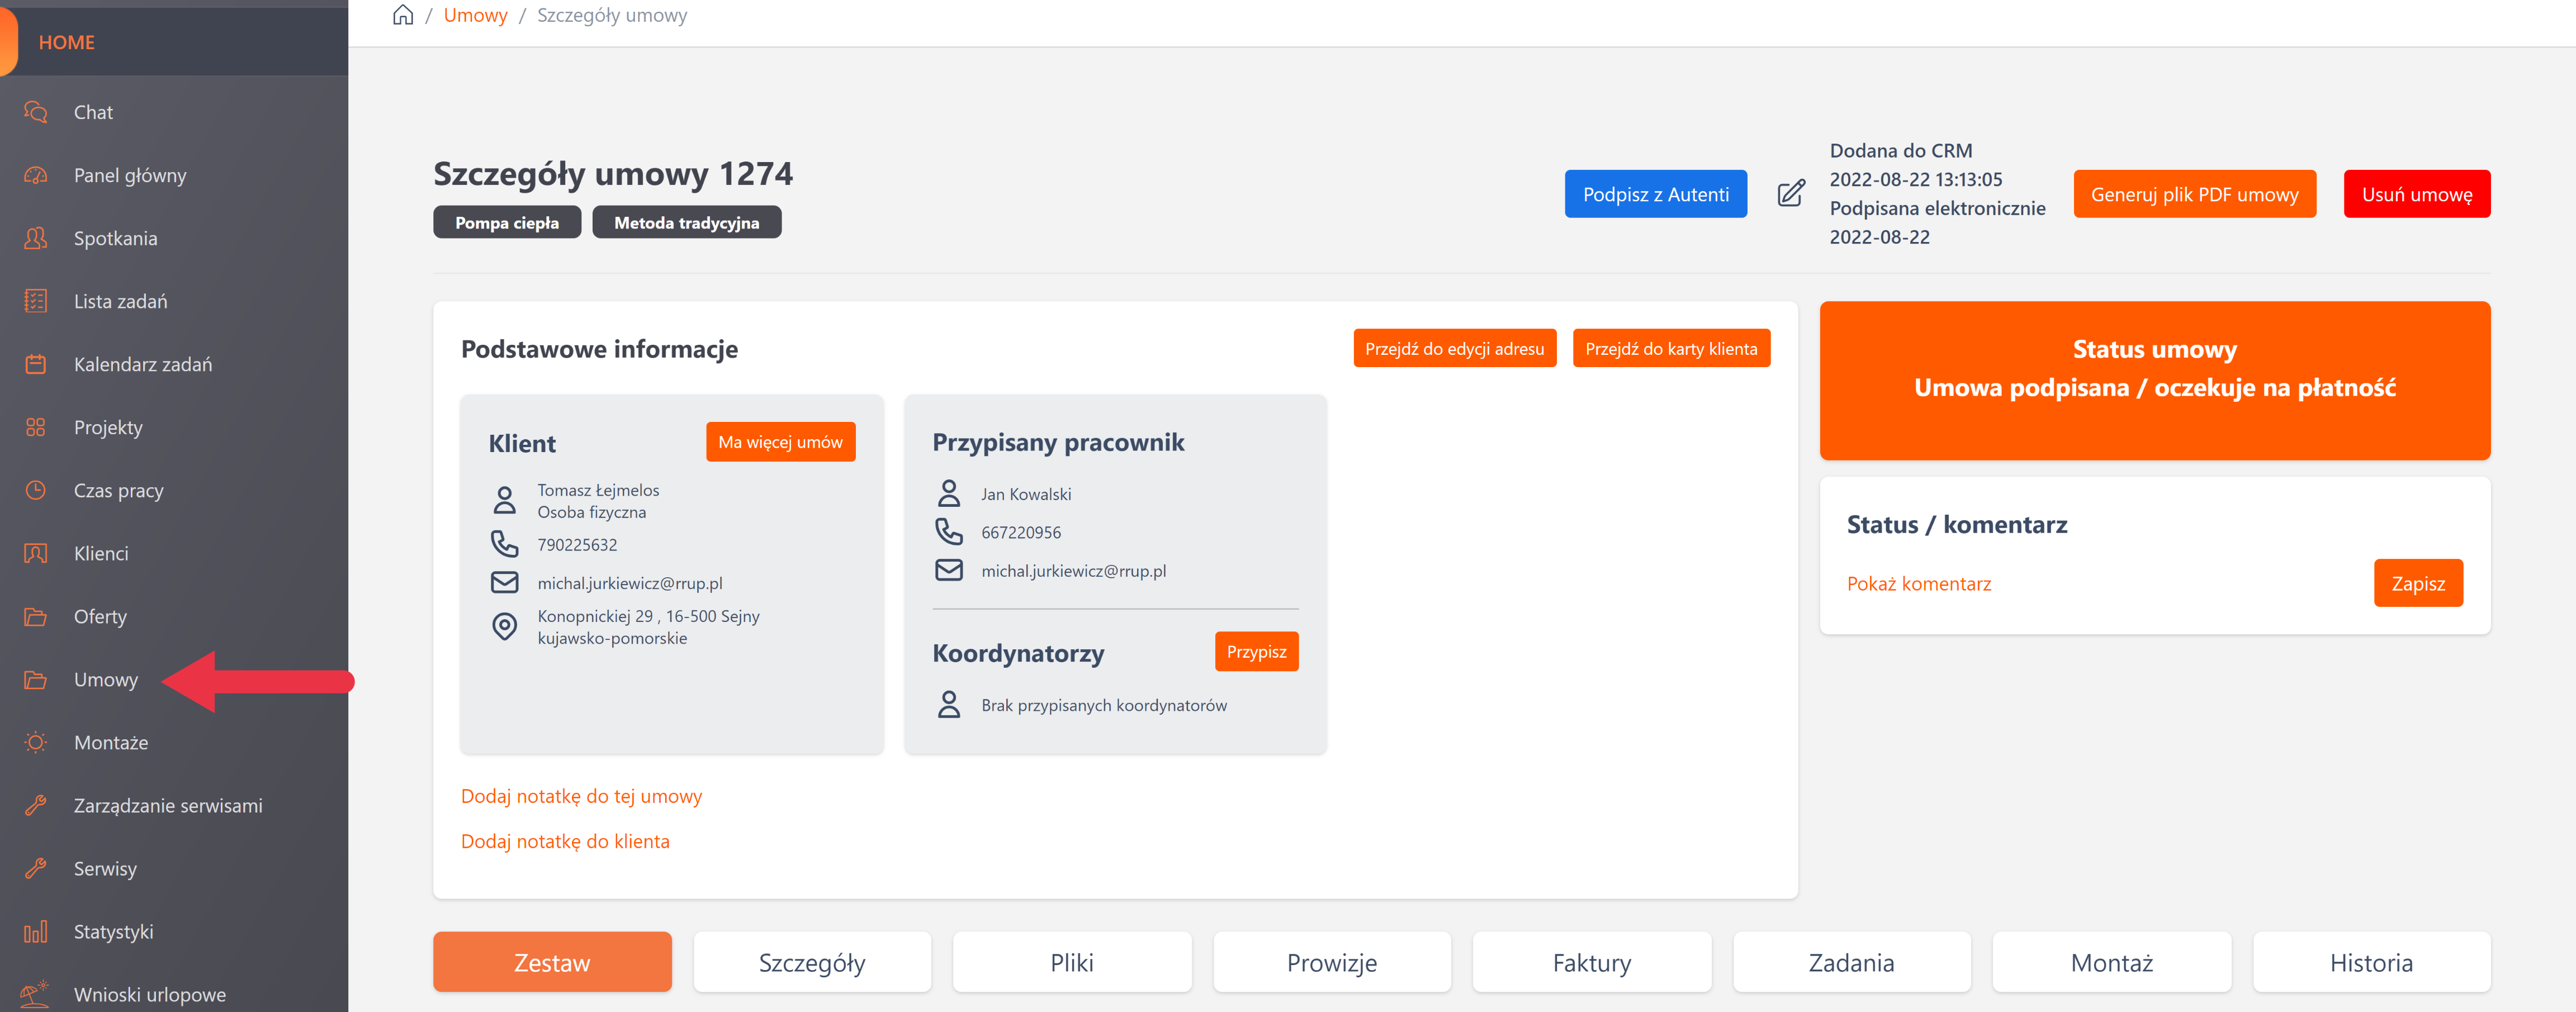The image size is (2576, 1012).
Task: Click the Kalendarz zadań calendar icon
Action: (x=36, y=364)
